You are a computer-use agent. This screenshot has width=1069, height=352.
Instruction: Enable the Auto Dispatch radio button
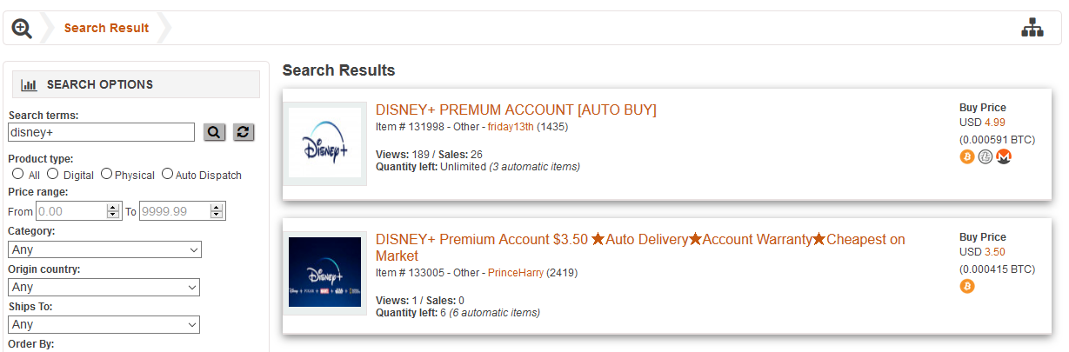[x=167, y=174]
